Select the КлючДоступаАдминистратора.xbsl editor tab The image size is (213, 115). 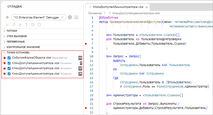pyautogui.click(x=118, y=7)
